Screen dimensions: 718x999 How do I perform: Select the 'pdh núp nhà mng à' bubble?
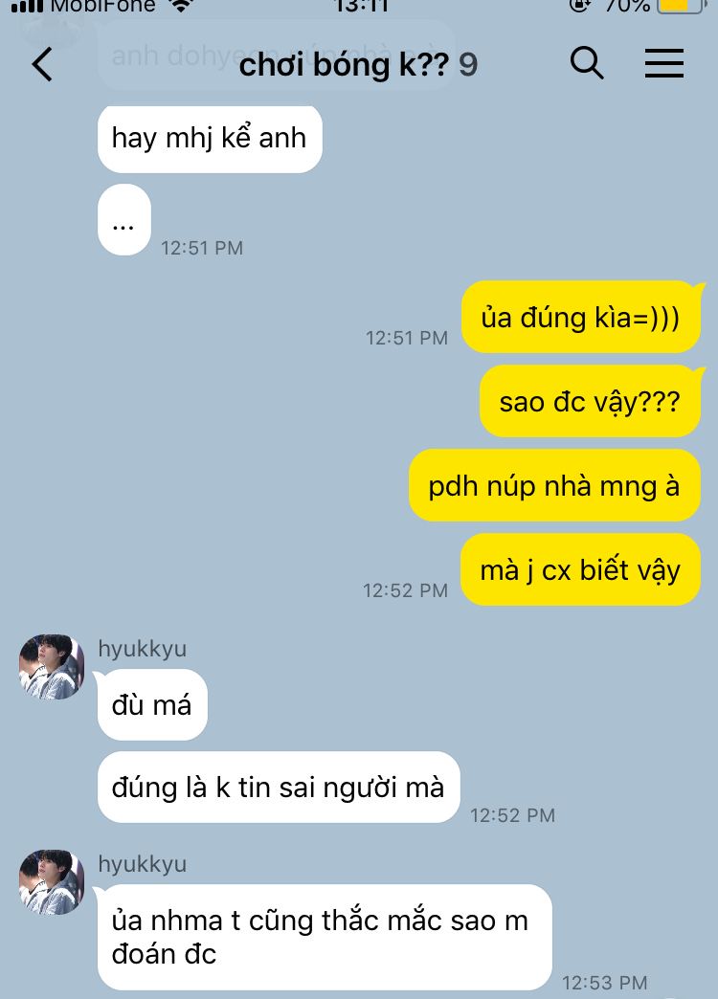coord(554,485)
